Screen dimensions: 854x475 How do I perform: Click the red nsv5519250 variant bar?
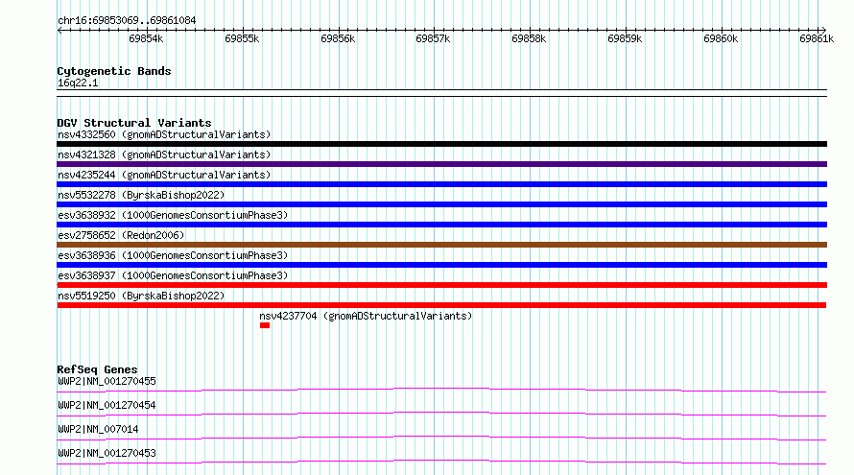pyautogui.click(x=441, y=305)
